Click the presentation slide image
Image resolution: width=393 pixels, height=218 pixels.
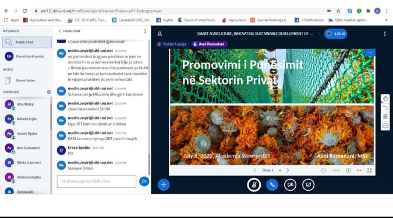(272, 107)
